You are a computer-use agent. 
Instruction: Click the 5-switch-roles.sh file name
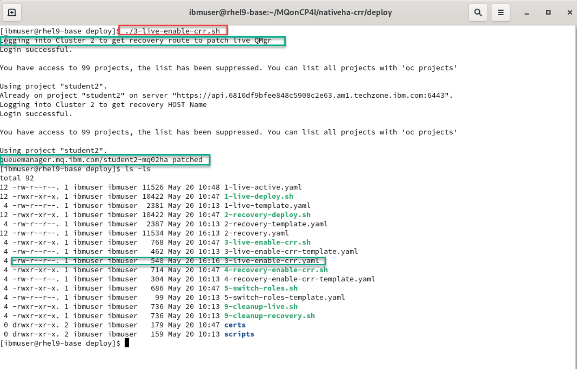(261, 288)
